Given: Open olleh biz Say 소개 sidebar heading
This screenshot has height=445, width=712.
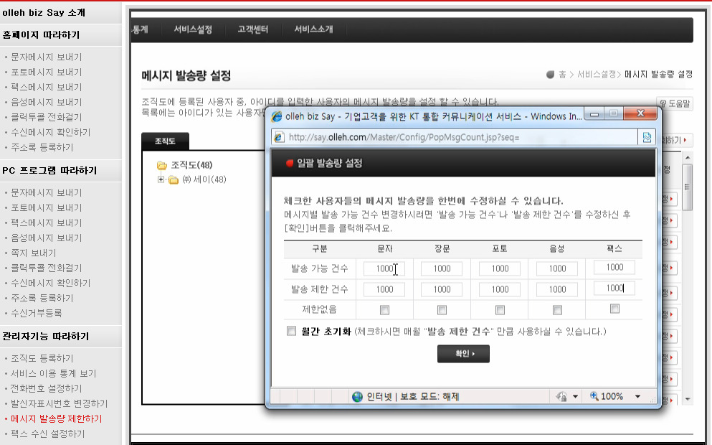Looking at the screenshot, I should [44, 13].
